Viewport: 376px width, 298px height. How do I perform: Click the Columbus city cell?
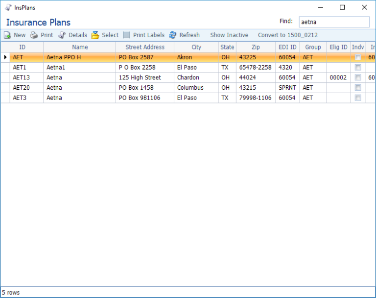coord(196,88)
